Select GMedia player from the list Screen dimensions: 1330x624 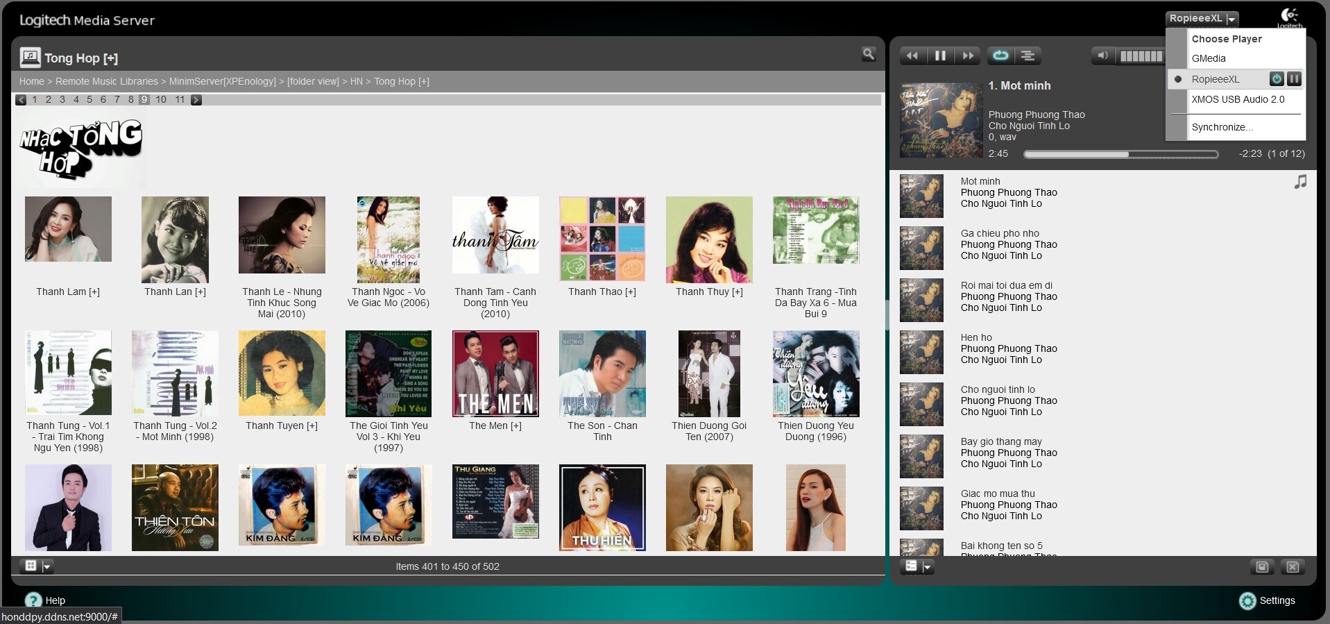click(1209, 58)
